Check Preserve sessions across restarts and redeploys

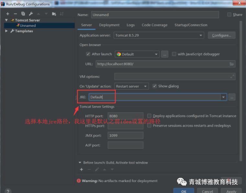coord(149,125)
